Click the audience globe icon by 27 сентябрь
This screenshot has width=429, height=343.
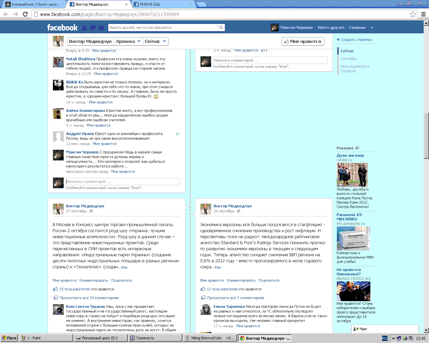click(x=91, y=211)
